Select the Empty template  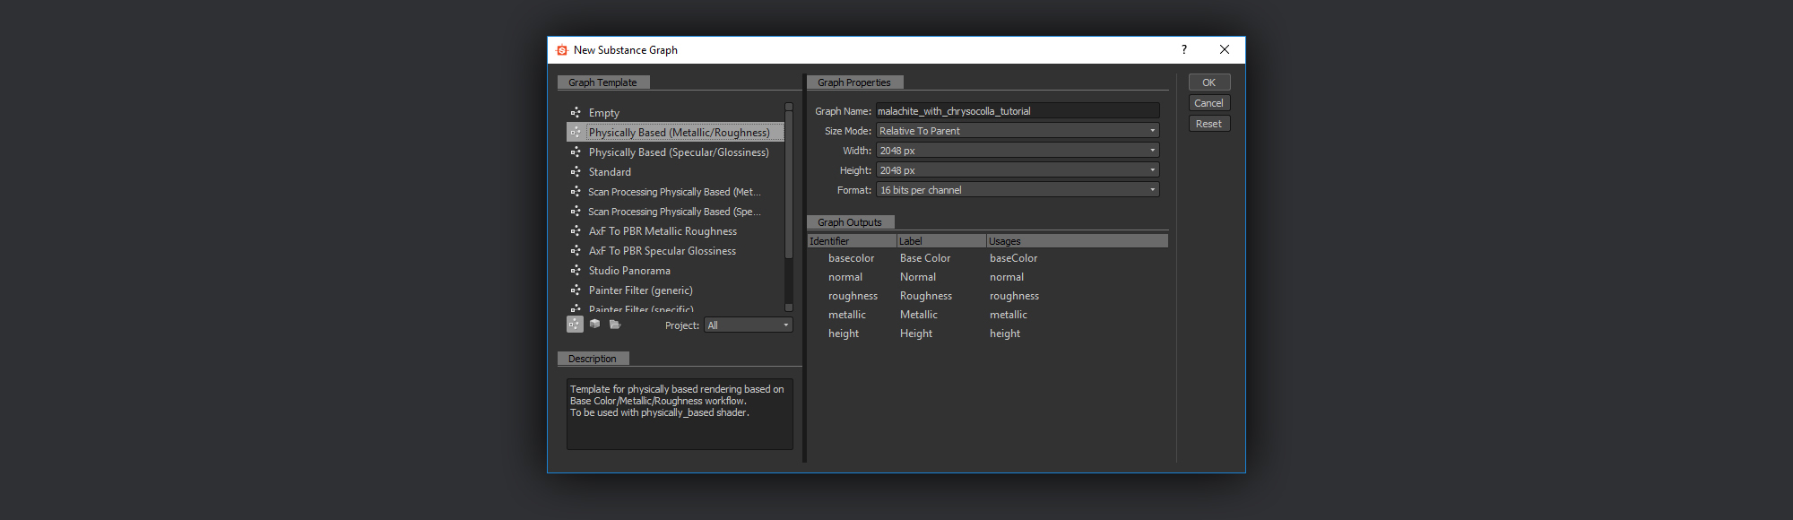(675, 113)
